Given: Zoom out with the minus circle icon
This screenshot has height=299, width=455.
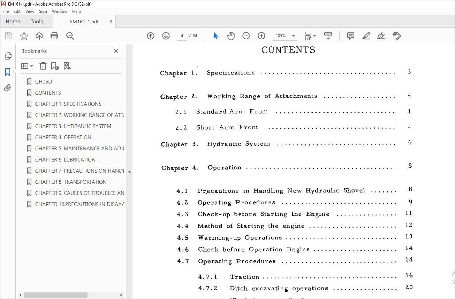Looking at the screenshot, I should [246, 36].
